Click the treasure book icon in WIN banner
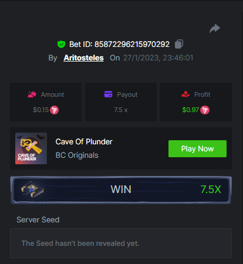The width and height of the screenshot is (243, 264). click(32, 189)
